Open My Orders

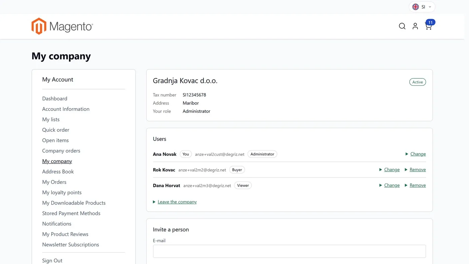click(54, 182)
